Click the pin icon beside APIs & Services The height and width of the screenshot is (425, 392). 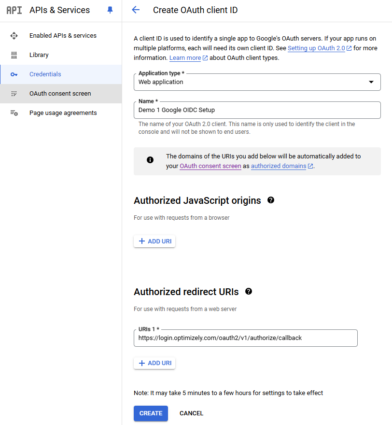pyautogui.click(x=110, y=10)
